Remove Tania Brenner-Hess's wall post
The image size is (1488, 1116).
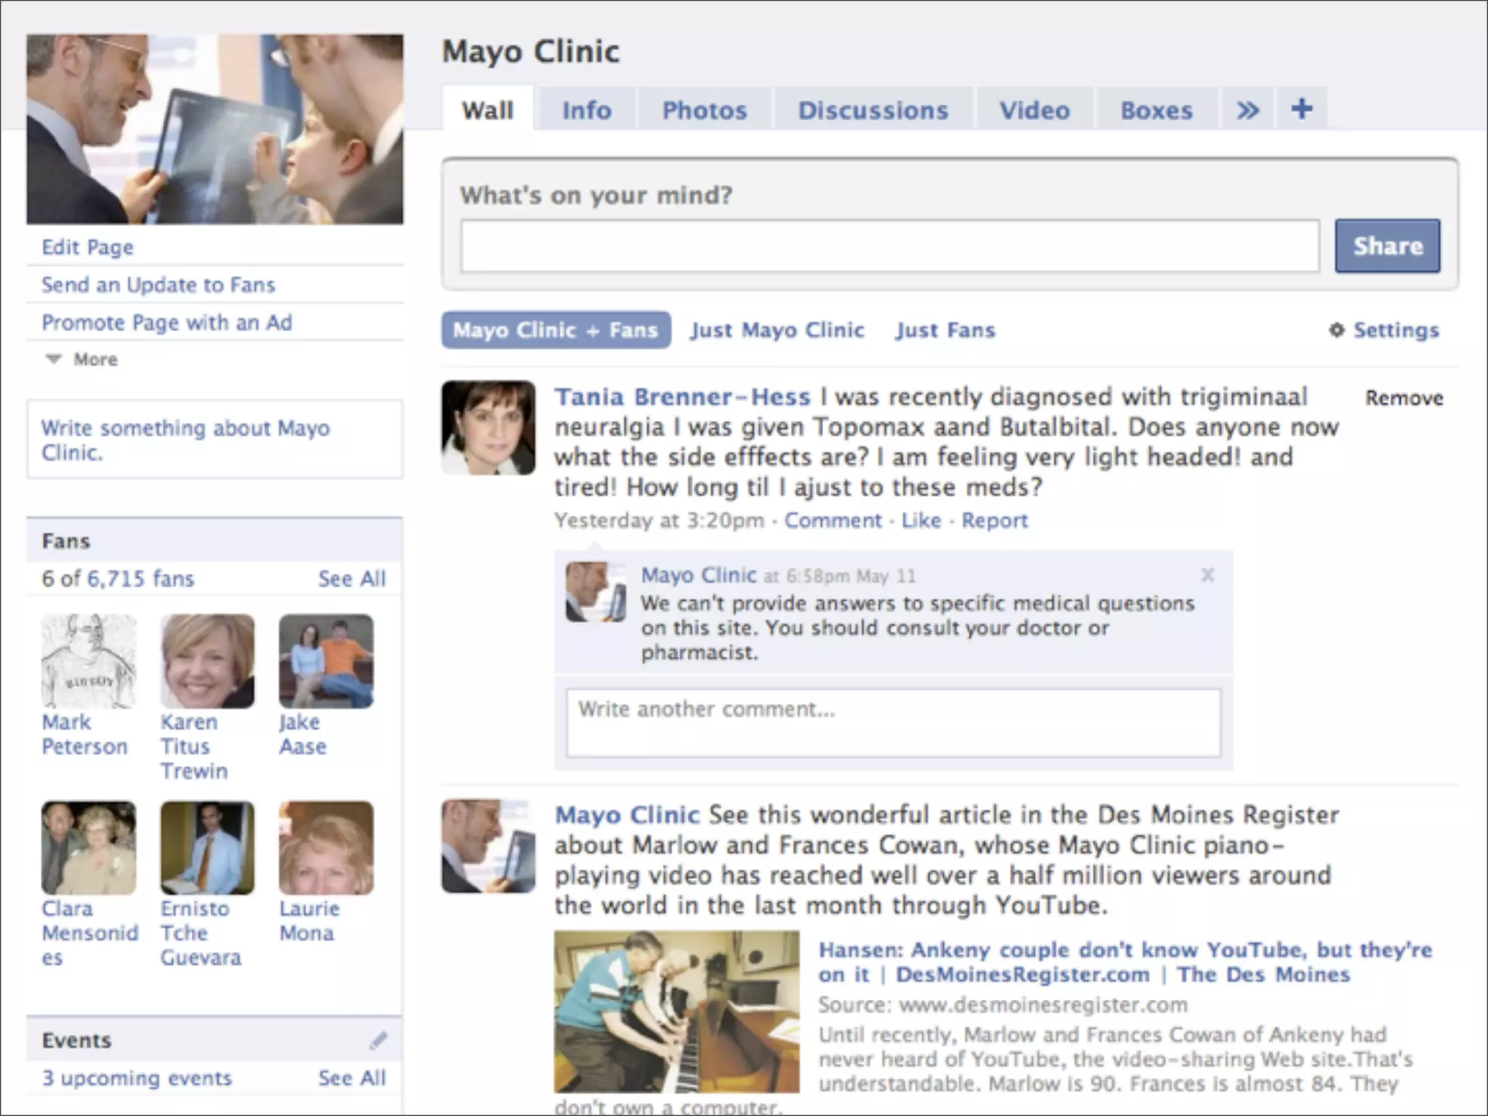(x=1404, y=398)
